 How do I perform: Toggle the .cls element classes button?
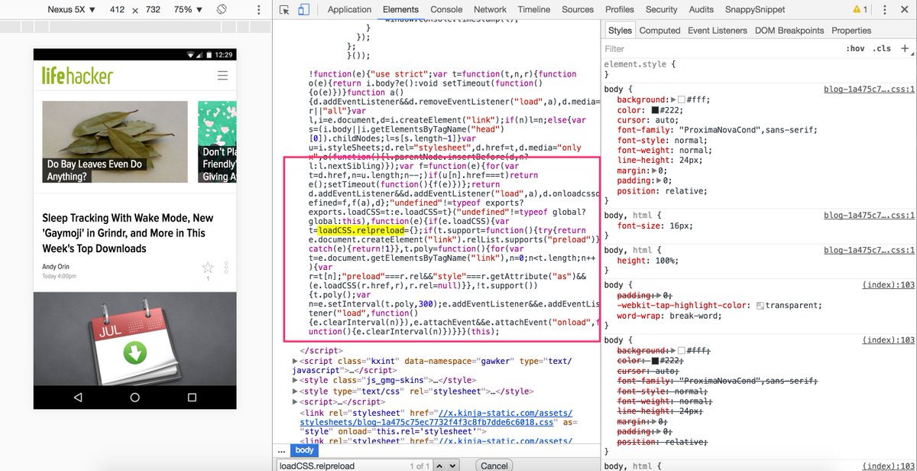tap(882, 48)
